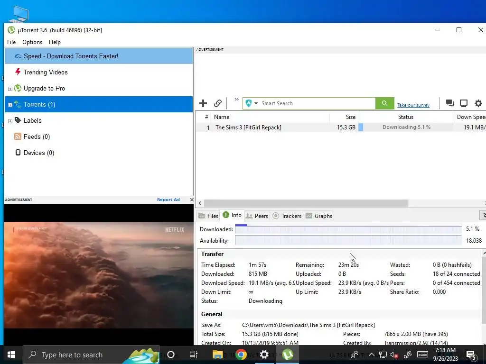Open the Help menu
This screenshot has width=486, height=364.
point(55,42)
